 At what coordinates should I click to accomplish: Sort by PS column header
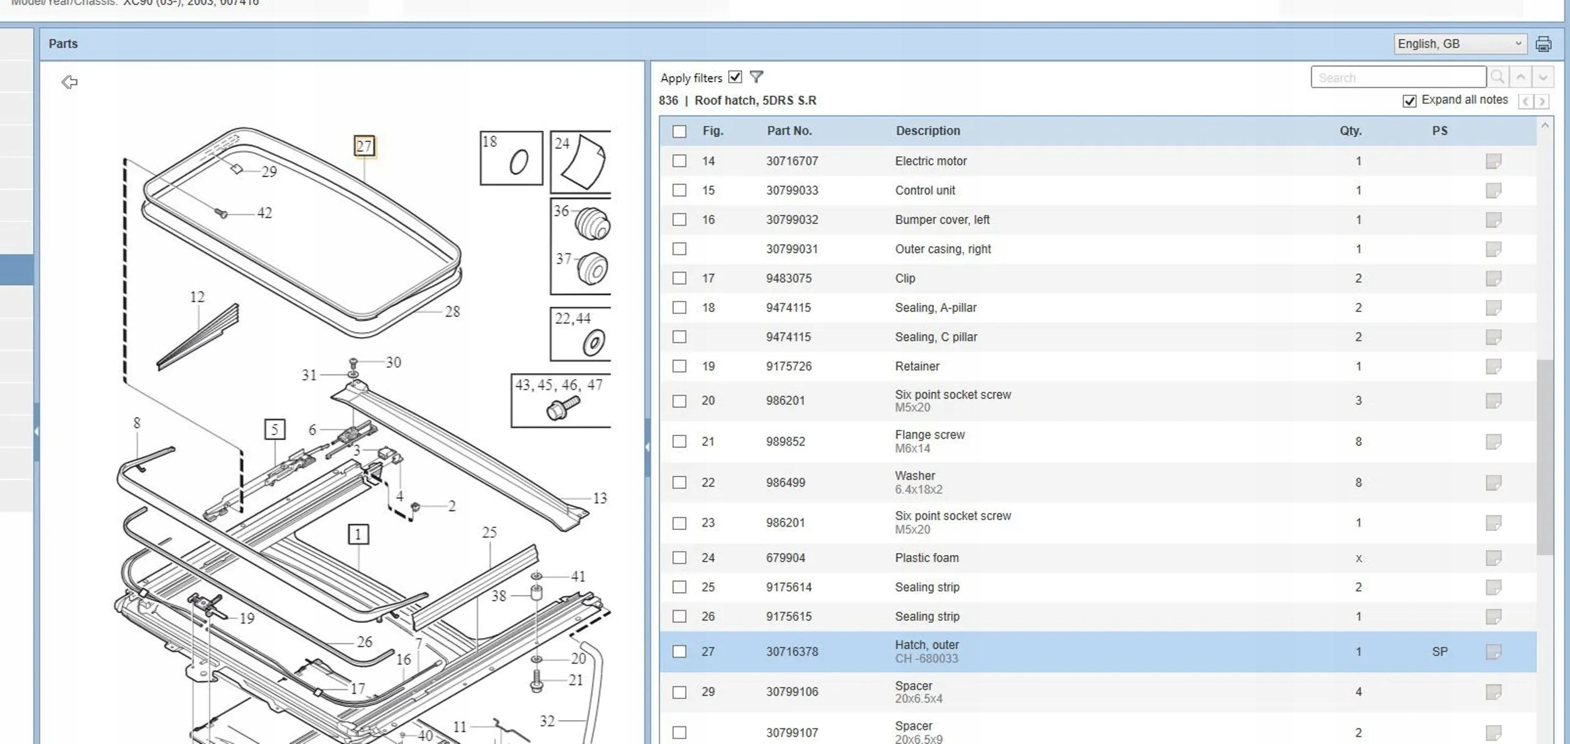pyautogui.click(x=1439, y=131)
